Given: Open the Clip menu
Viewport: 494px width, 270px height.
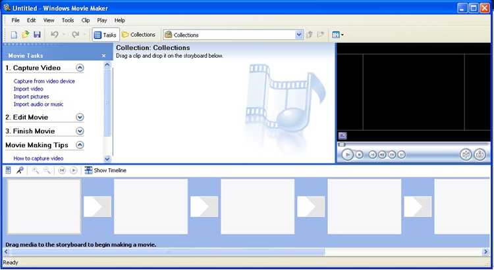Looking at the screenshot, I should 86,20.
